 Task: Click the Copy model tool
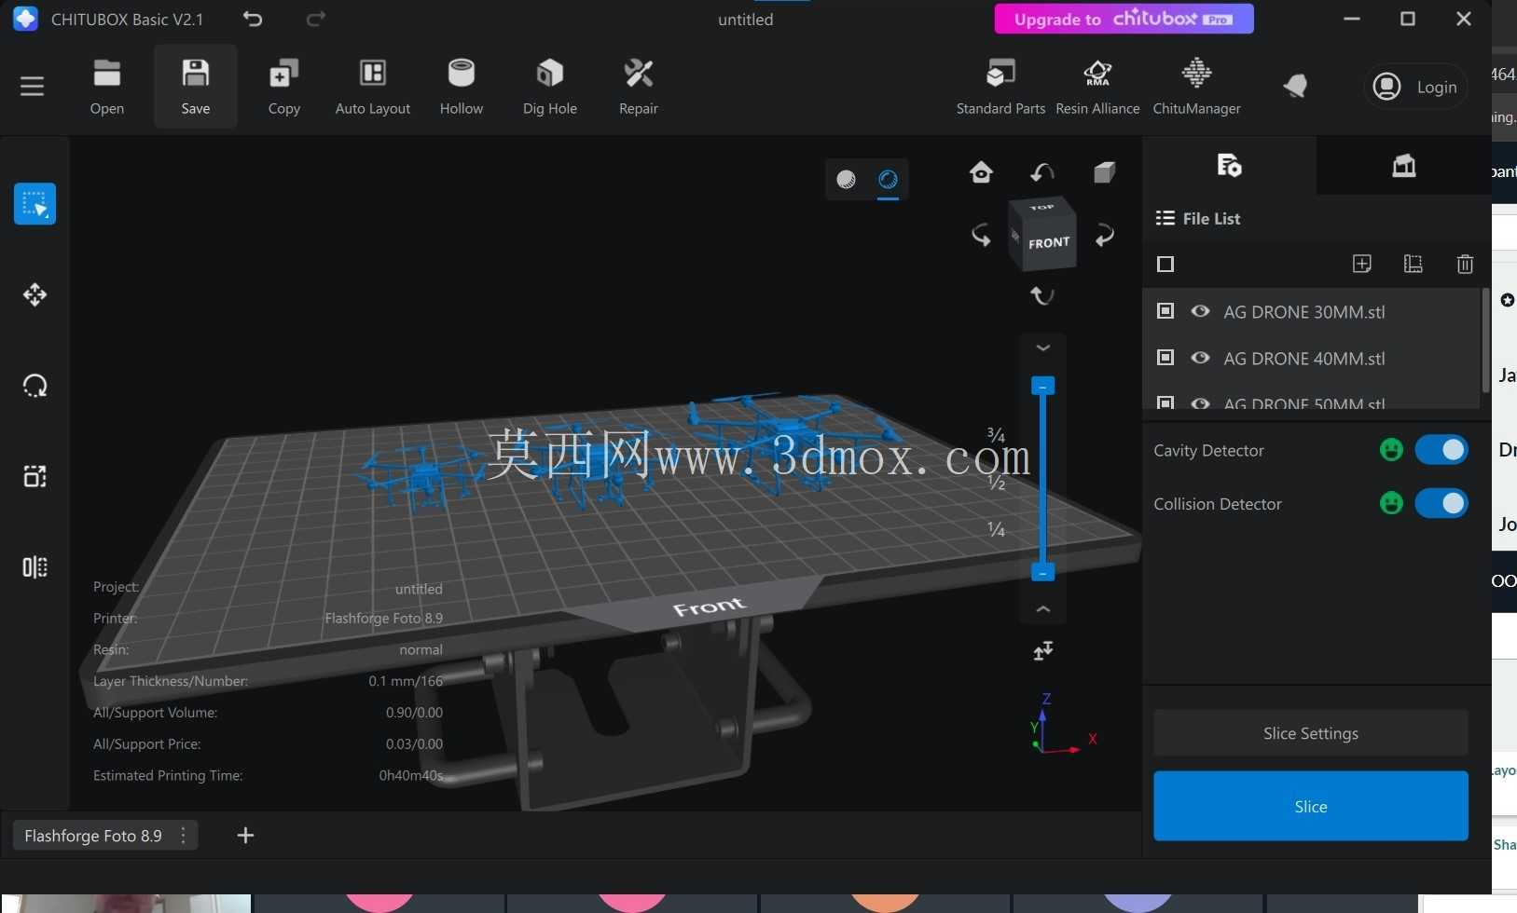tap(284, 87)
